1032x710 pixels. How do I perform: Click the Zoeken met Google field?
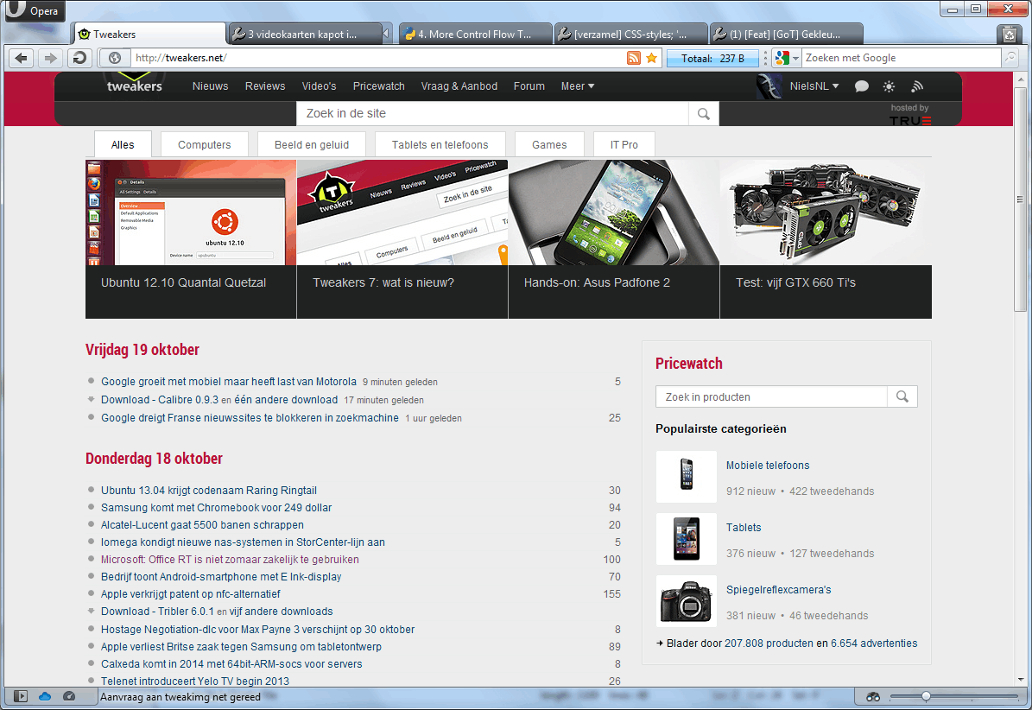pos(901,58)
